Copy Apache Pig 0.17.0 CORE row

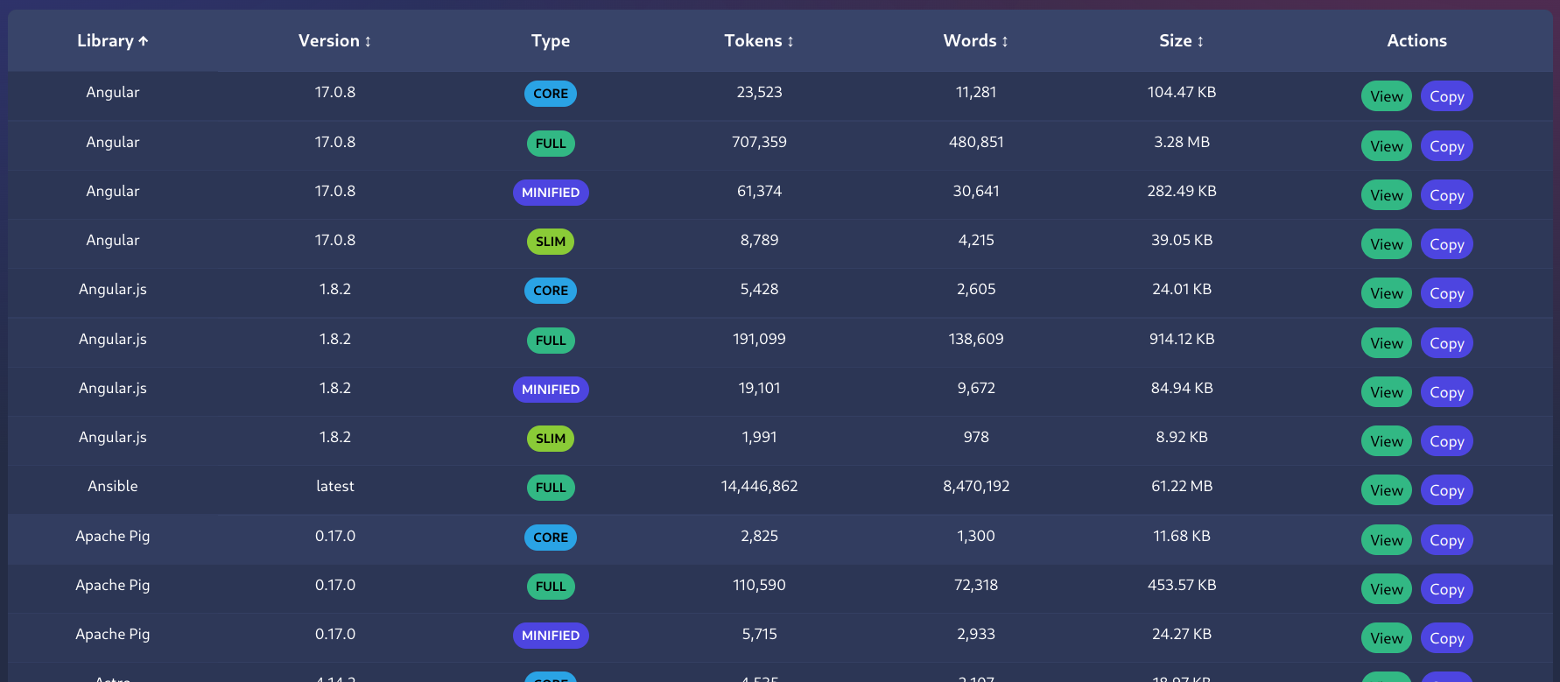[x=1447, y=540]
